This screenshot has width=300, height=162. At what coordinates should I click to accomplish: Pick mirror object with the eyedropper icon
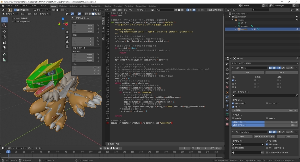click(296, 95)
